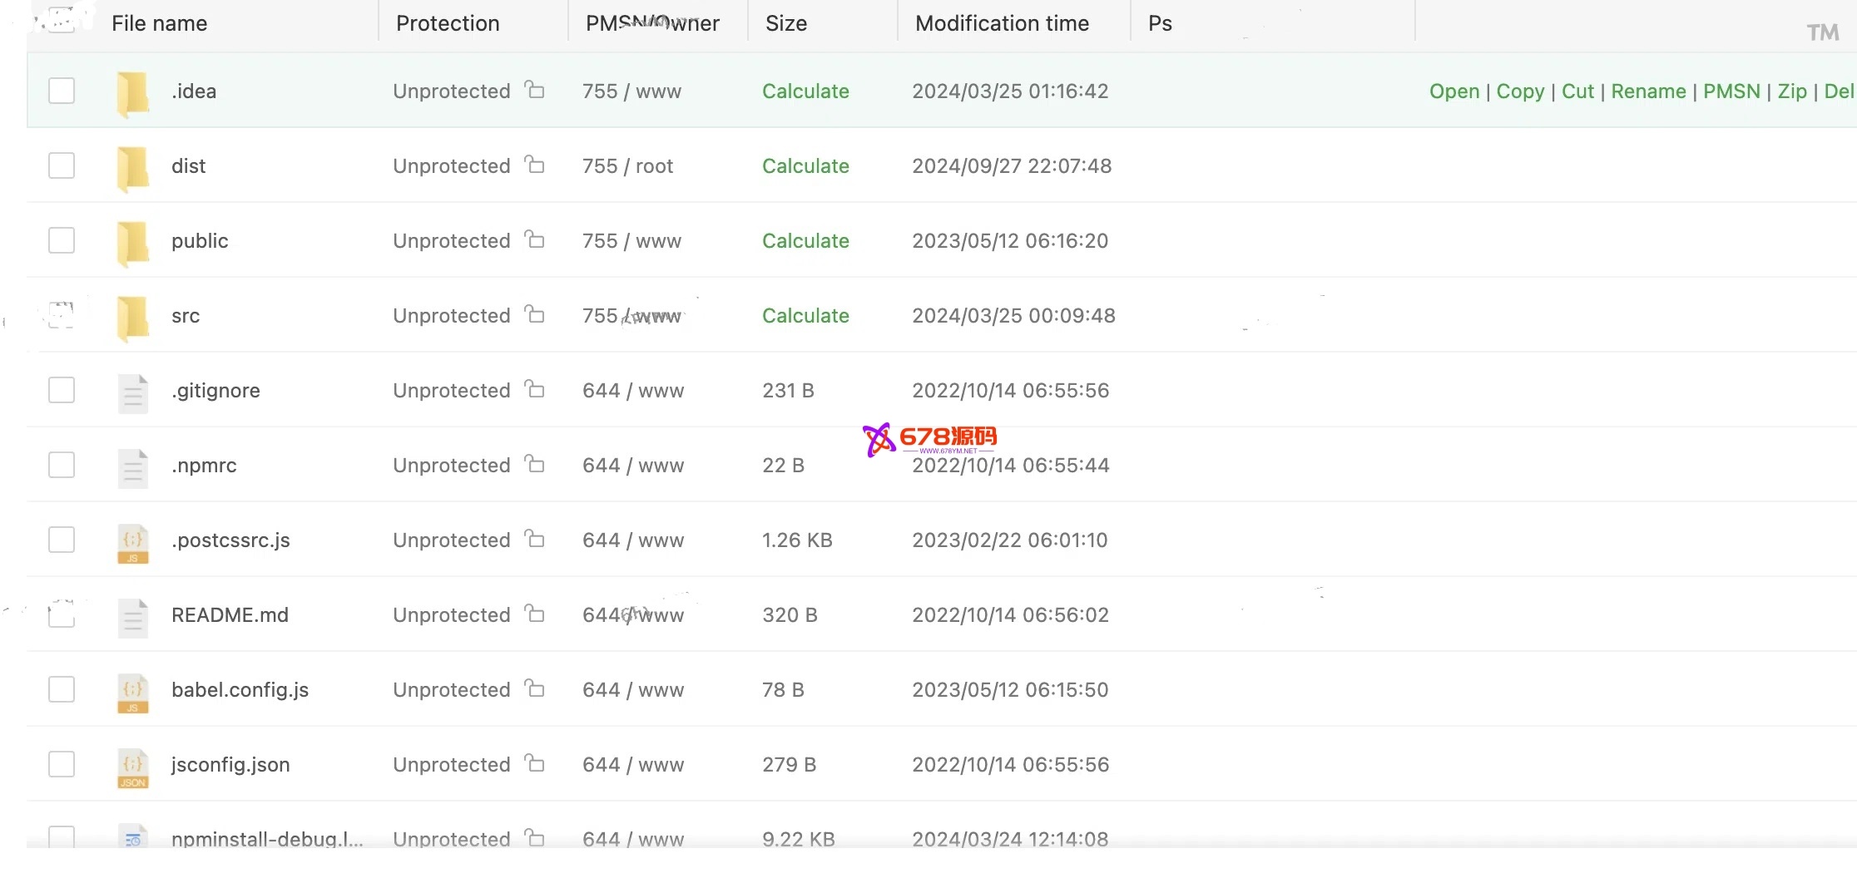Viewport: 1857px width, 878px height.
Task: Click the lock icon for .gitignore
Action: 535,389
